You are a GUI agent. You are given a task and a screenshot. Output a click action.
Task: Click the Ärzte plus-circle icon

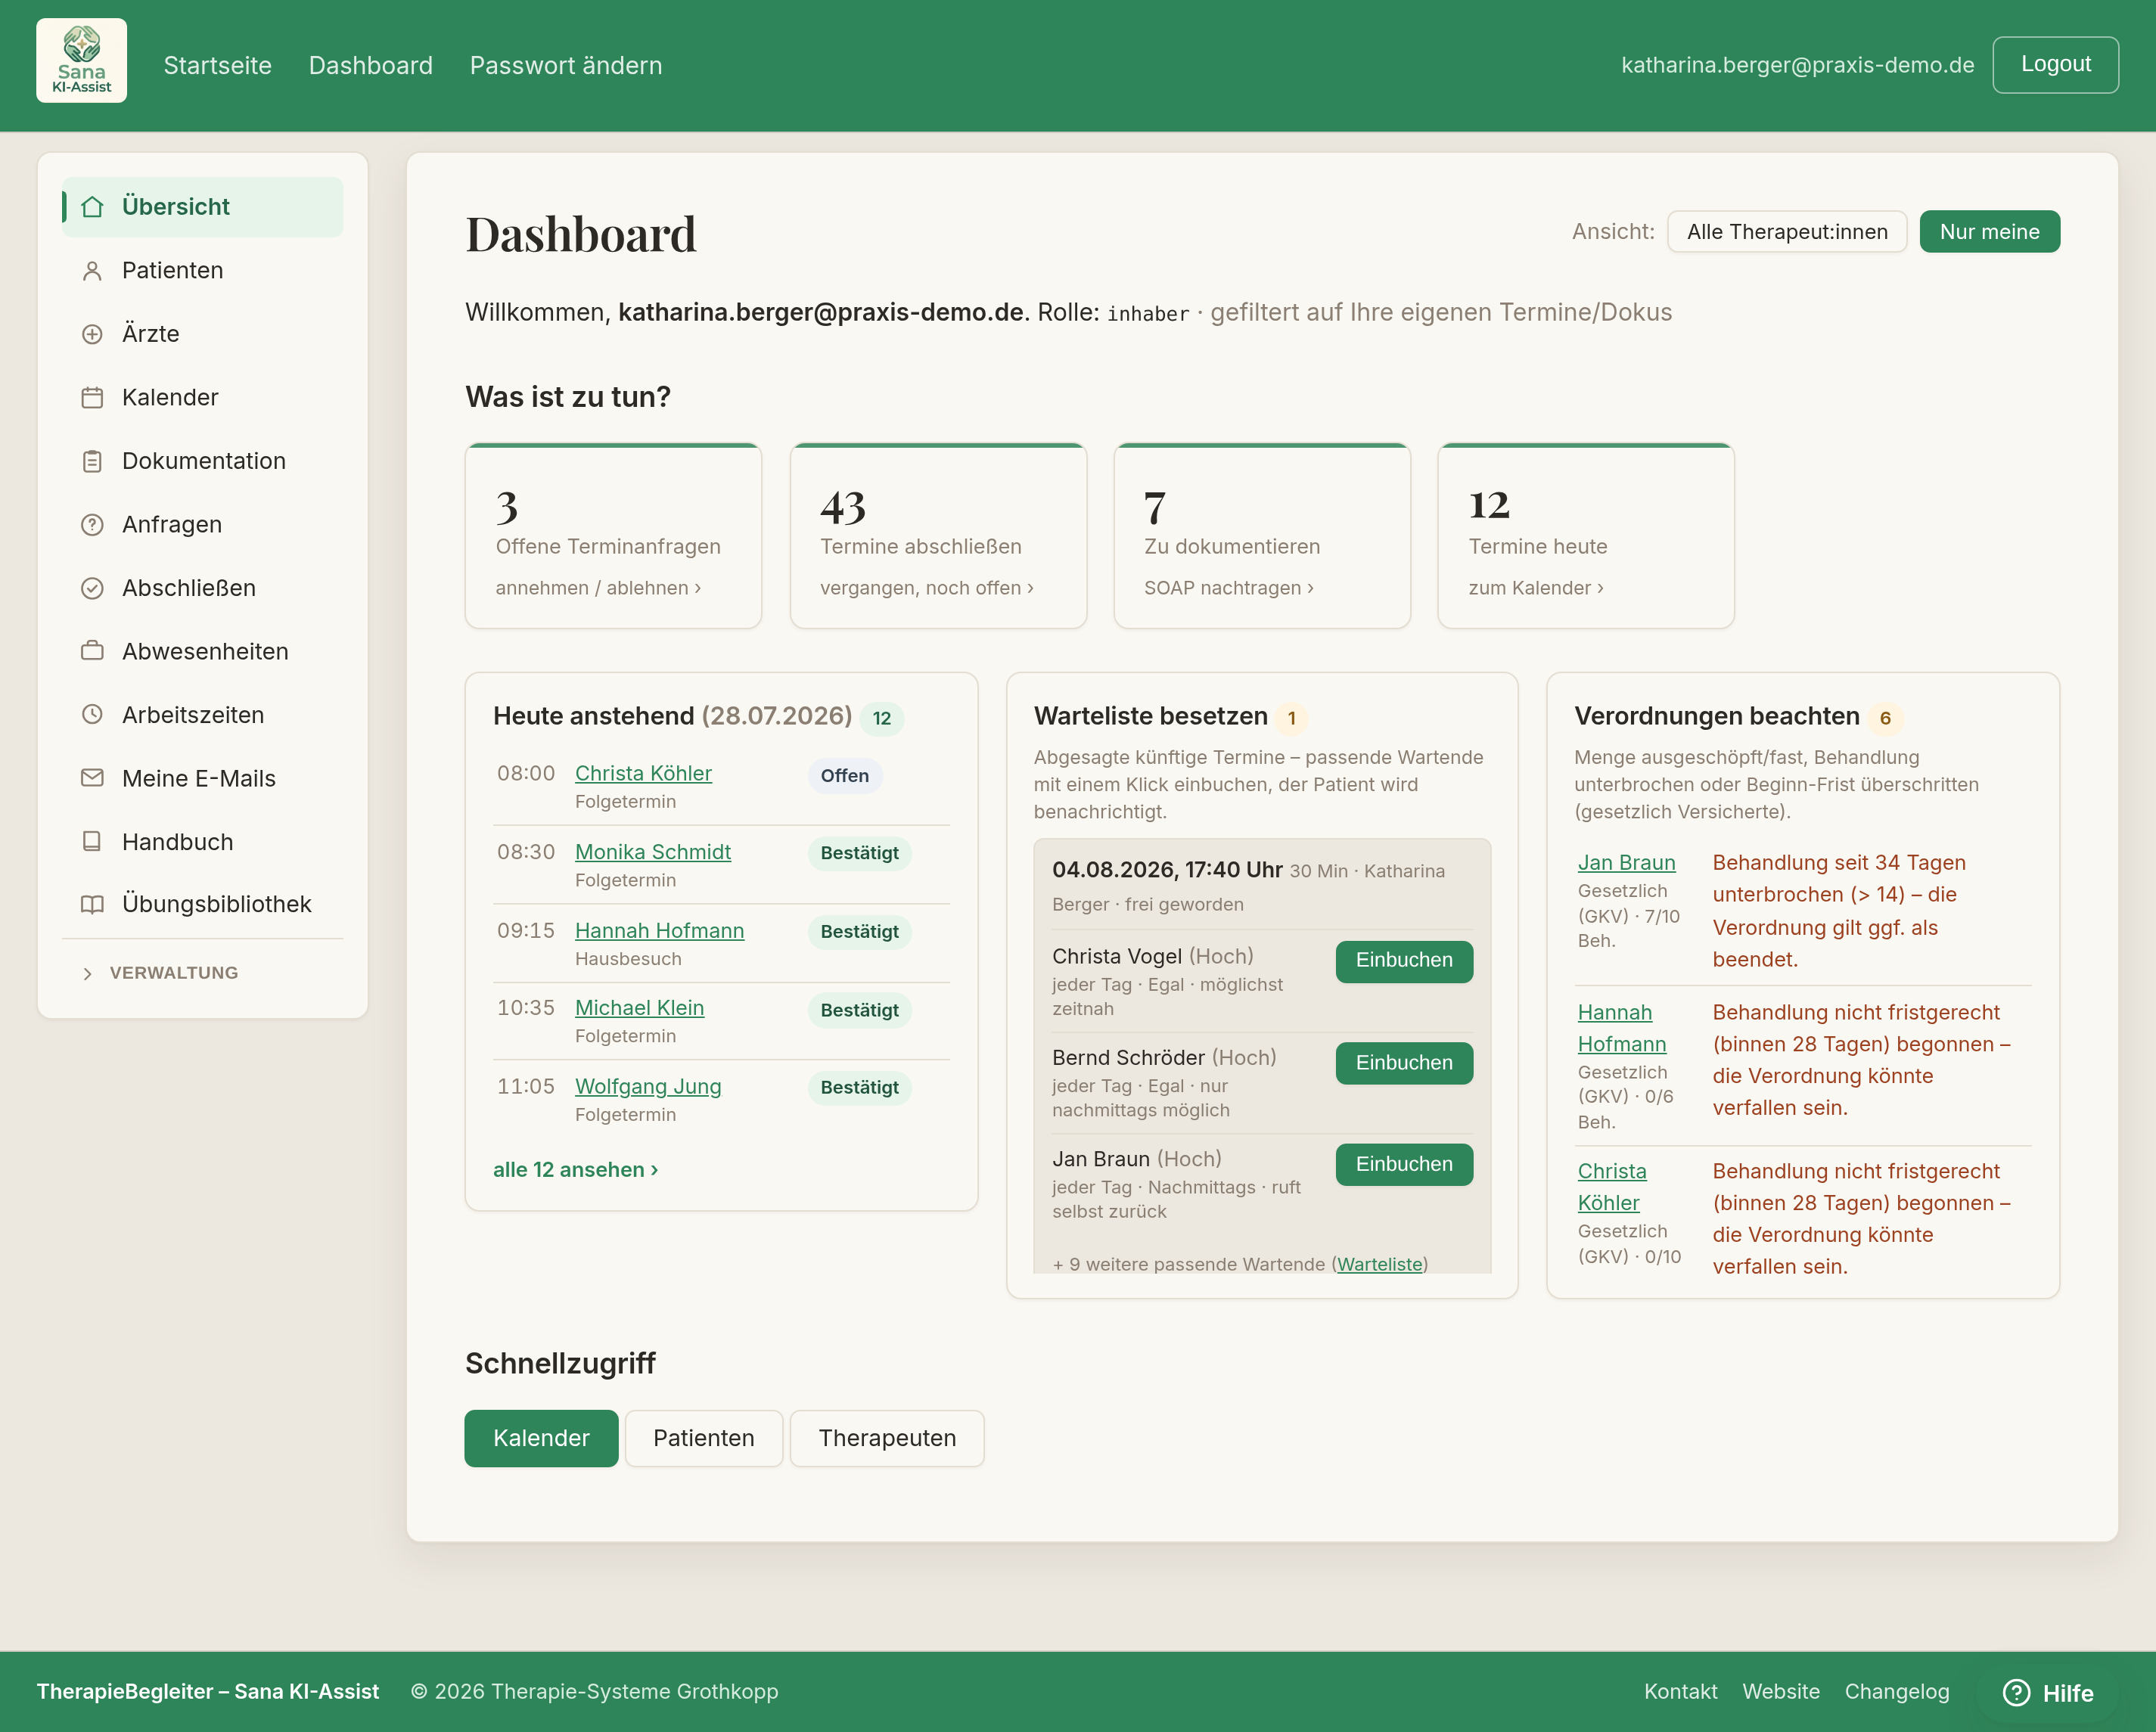click(x=92, y=334)
